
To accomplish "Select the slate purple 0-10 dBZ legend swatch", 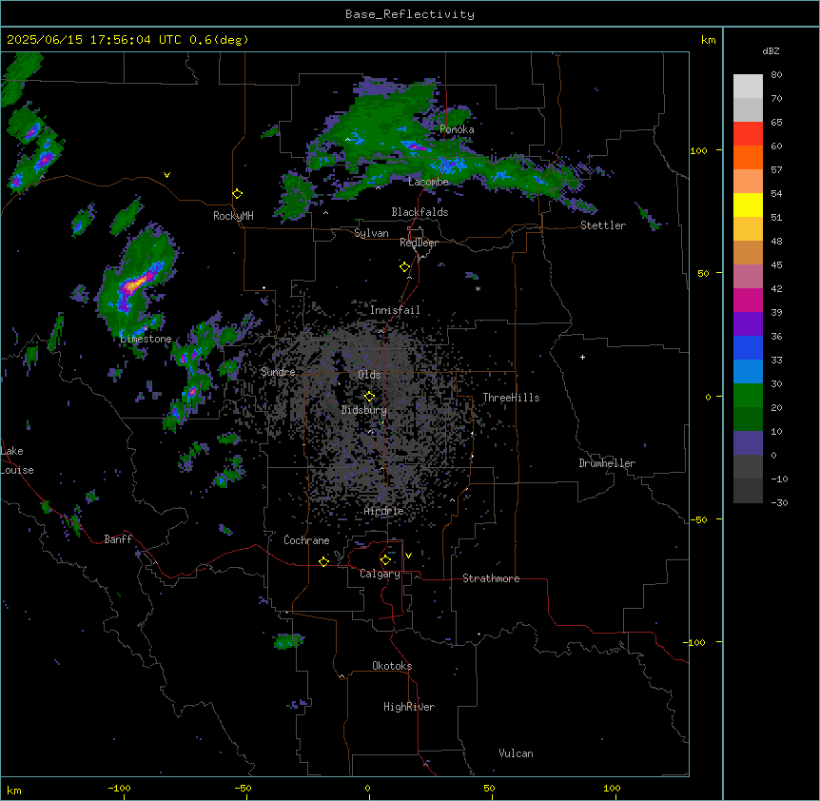I will click(748, 443).
